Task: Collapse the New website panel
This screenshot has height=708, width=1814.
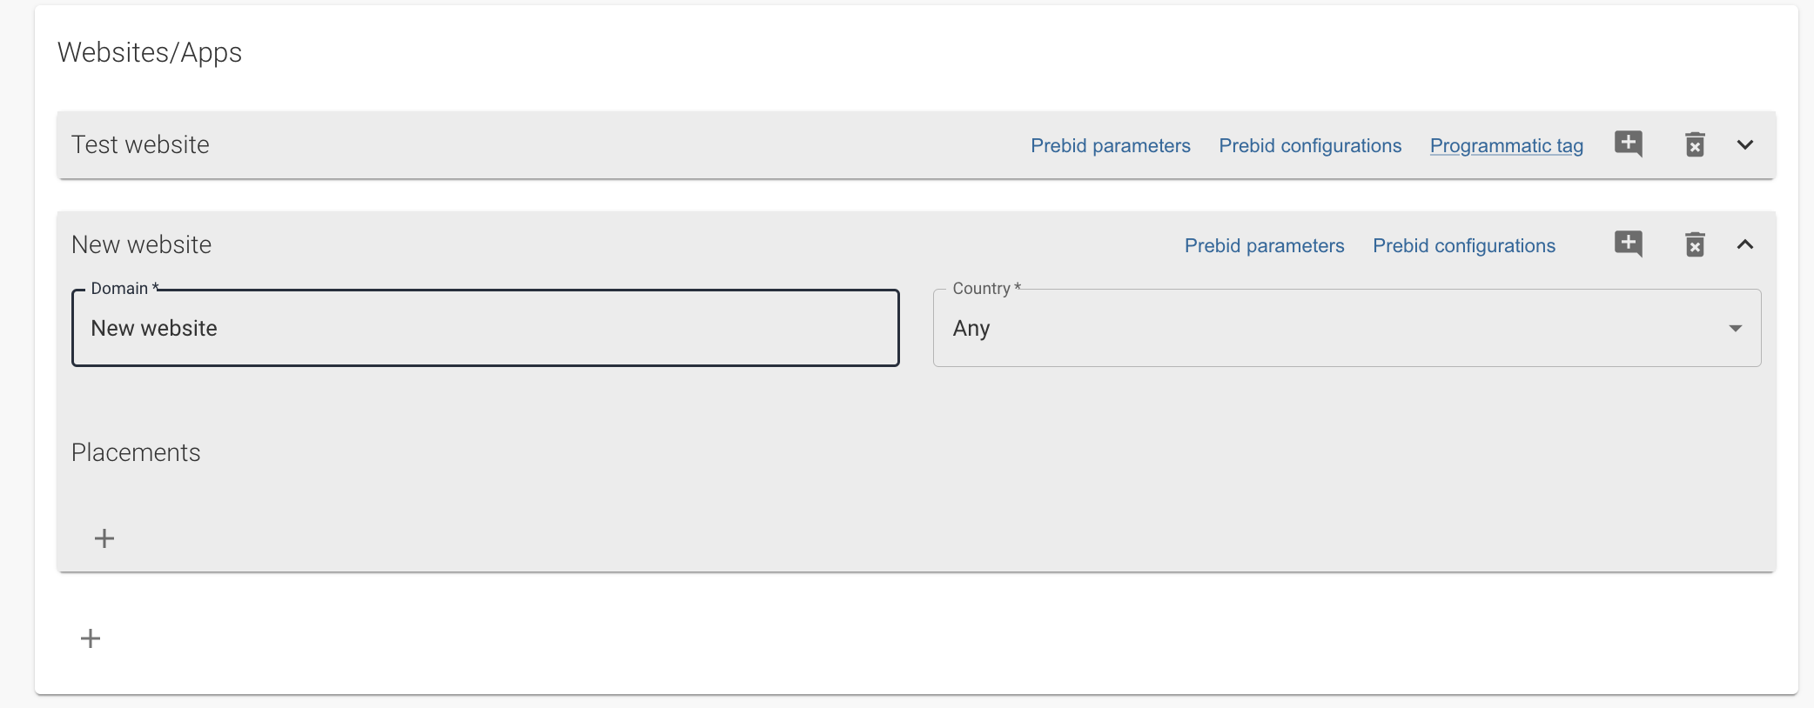Action: 1745,244
